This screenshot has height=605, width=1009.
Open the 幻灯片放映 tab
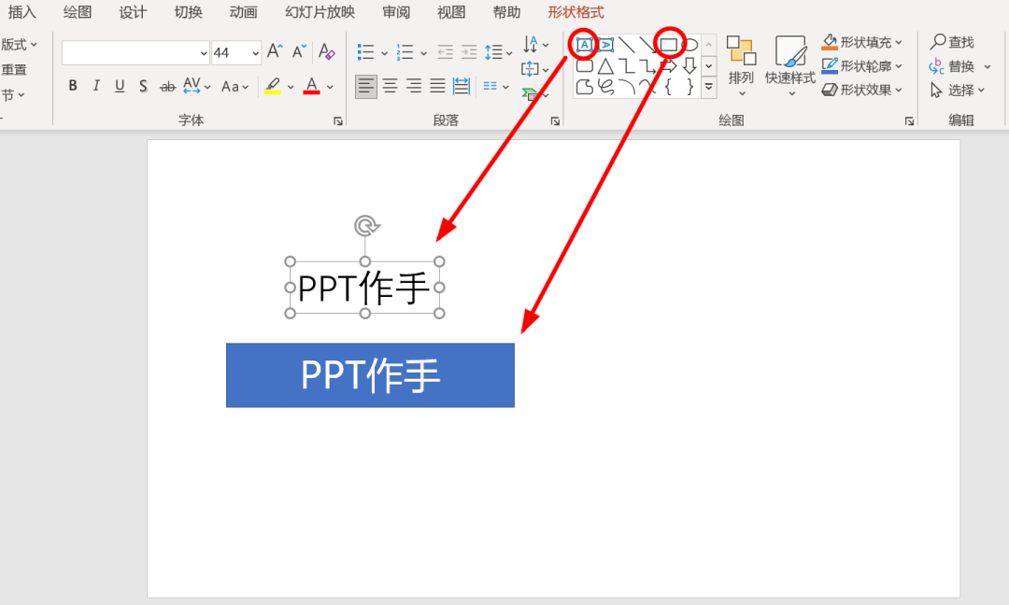pyautogui.click(x=320, y=12)
